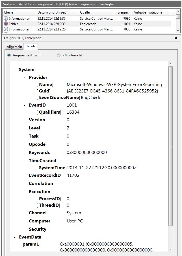Viewport: 182px width, 256px height.
Task: Click the red error icon for Fehler
Action: 6,24
